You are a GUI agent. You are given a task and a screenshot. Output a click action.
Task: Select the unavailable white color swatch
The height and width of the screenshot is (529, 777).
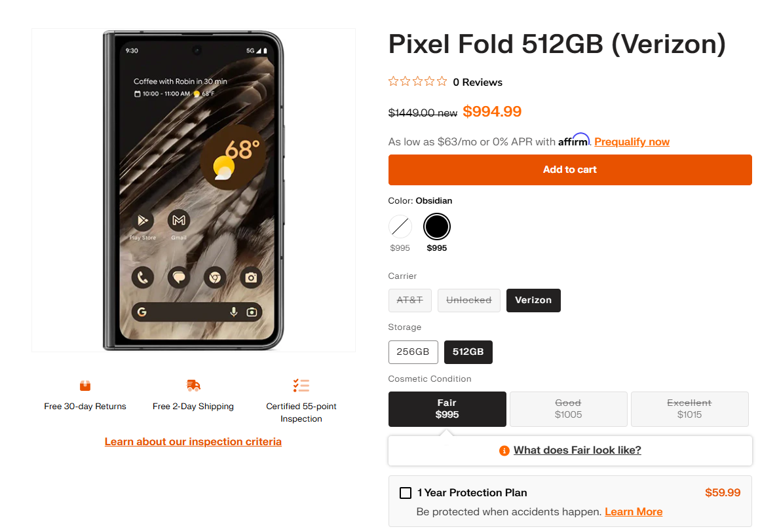pyautogui.click(x=400, y=227)
